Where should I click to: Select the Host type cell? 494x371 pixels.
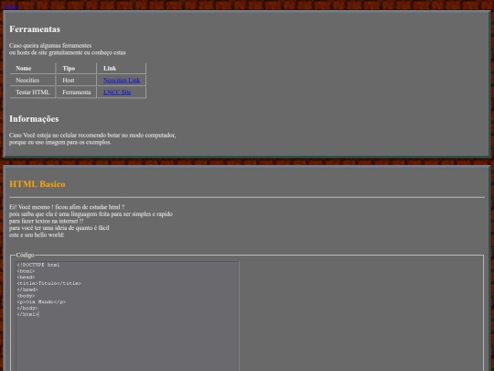(77, 80)
